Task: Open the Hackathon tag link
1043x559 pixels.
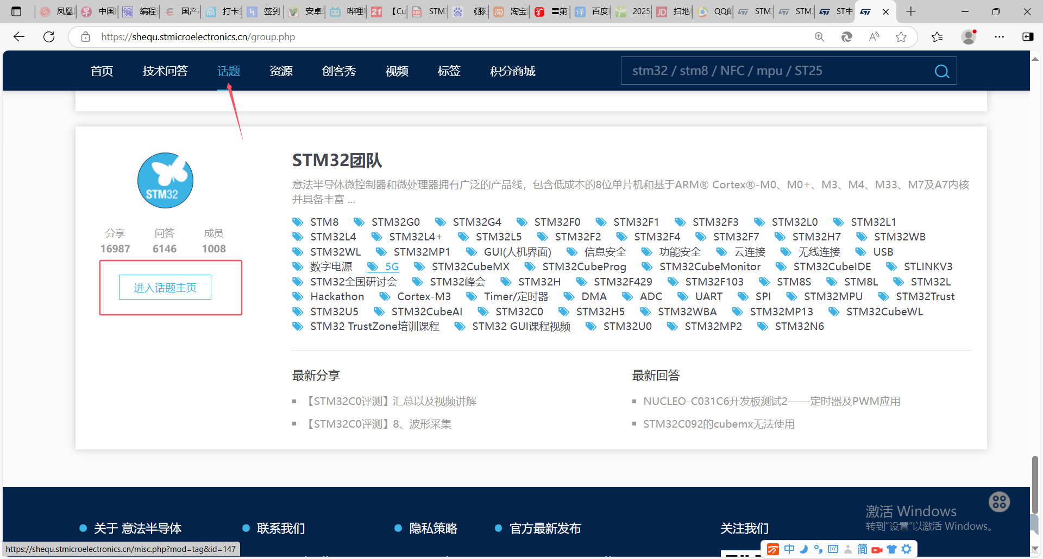Action: click(337, 296)
